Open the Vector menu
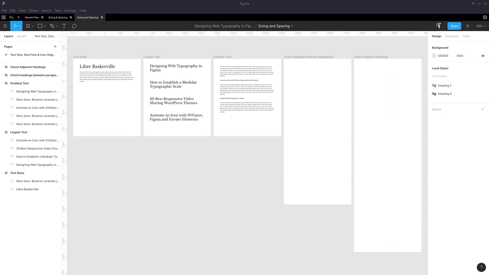 tap(47, 10)
